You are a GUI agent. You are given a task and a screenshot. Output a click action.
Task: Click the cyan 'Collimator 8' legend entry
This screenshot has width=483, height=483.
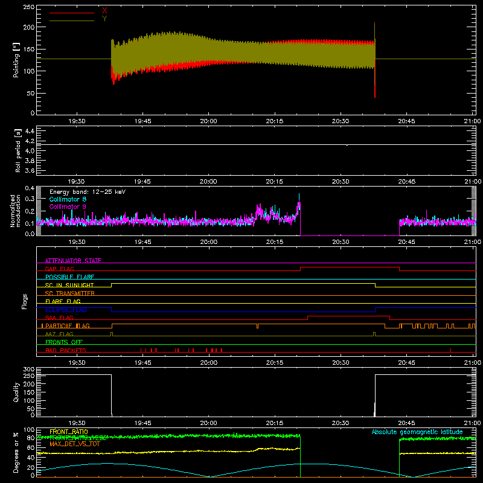point(68,199)
